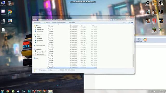The width and height of the screenshot is (166, 93).
Task: Go back using Explorer's back arrow
Action: [34, 20]
